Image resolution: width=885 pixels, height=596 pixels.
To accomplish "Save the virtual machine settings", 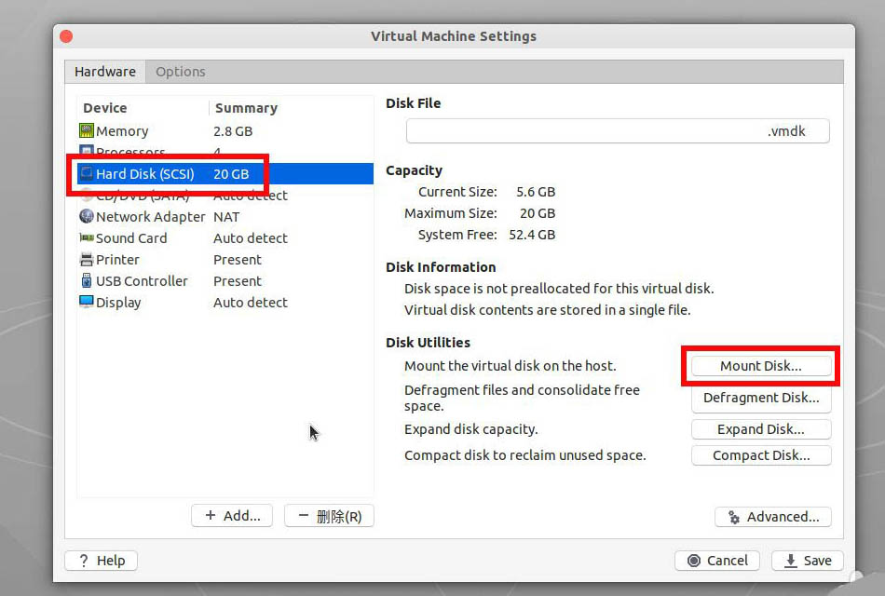I will (x=807, y=561).
